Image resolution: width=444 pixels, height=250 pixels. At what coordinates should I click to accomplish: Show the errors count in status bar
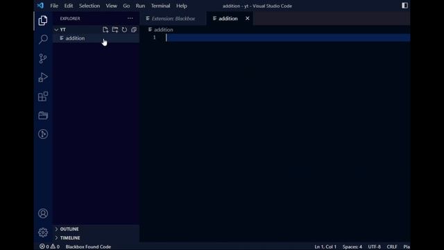pos(44,247)
